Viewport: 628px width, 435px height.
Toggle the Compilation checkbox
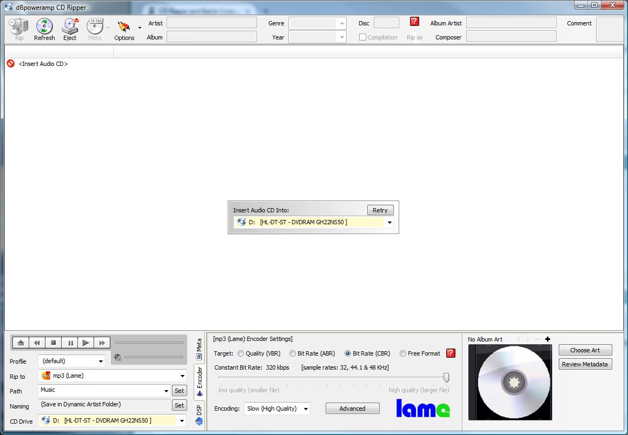click(x=362, y=37)
